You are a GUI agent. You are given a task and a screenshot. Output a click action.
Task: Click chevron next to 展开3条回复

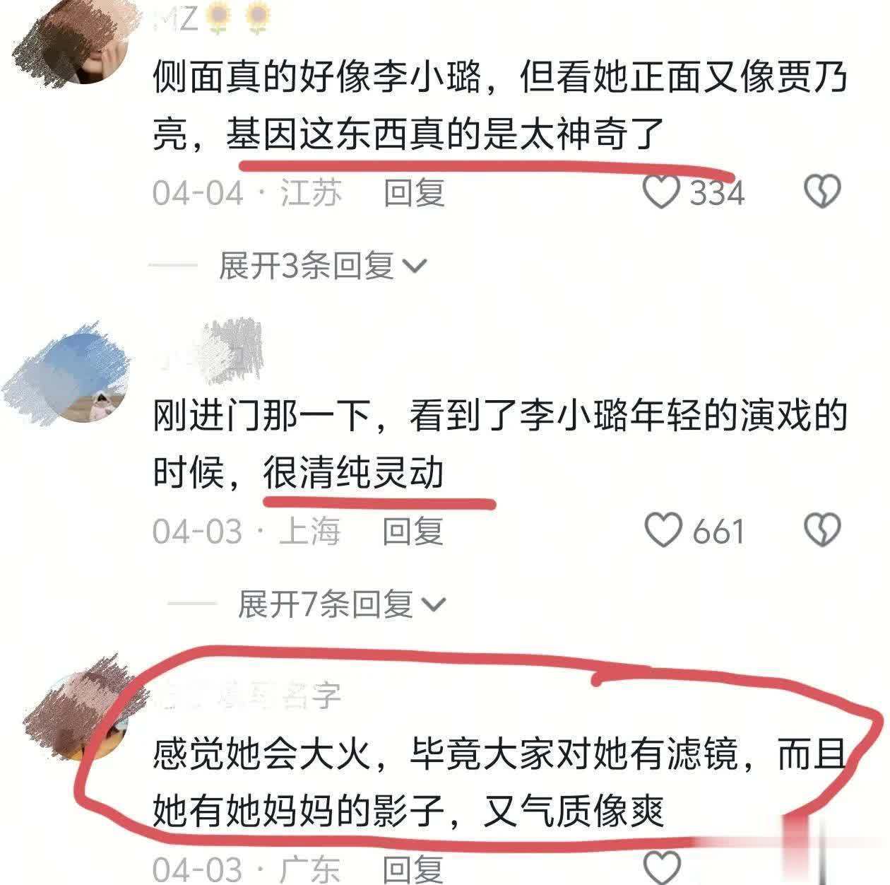tap(415, 267)
